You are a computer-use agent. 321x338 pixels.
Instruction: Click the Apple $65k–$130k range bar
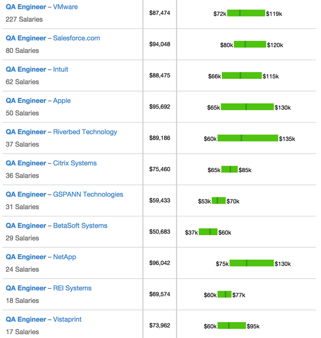coord(247,107)
